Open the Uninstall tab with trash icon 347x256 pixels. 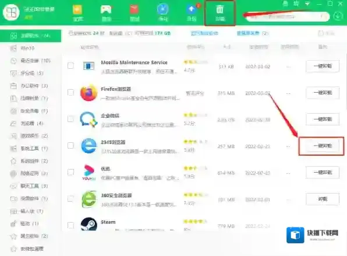coord(219,13)
